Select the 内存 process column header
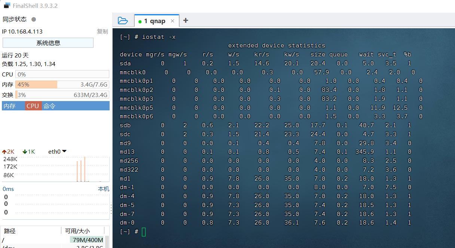Screen dimensions: 455x248 pos(9,106)
